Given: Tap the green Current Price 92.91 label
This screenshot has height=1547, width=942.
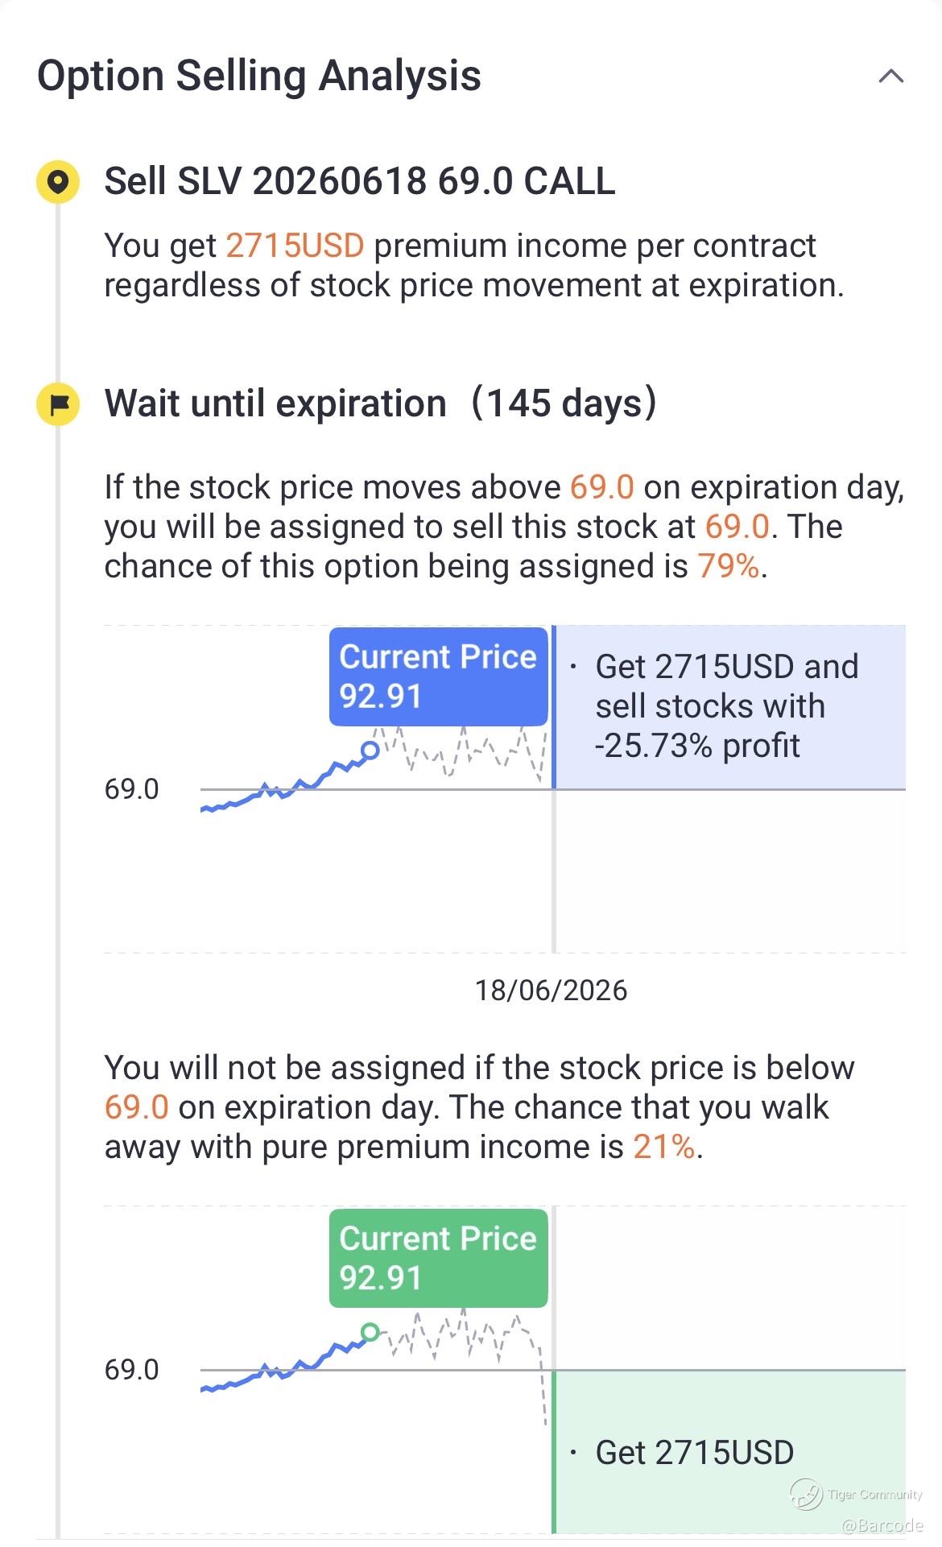Looking at the screenshot, I should tap(438, 1257).
